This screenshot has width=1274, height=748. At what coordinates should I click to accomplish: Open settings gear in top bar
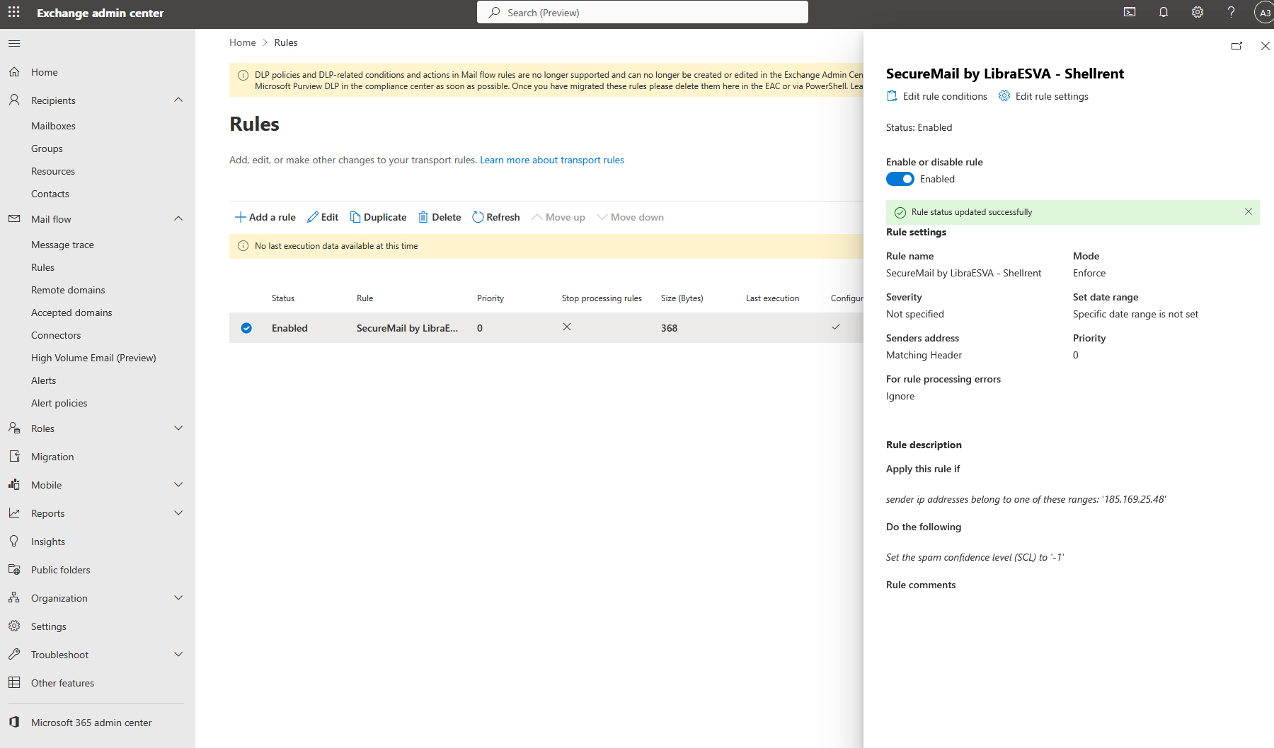(1198, 12)
